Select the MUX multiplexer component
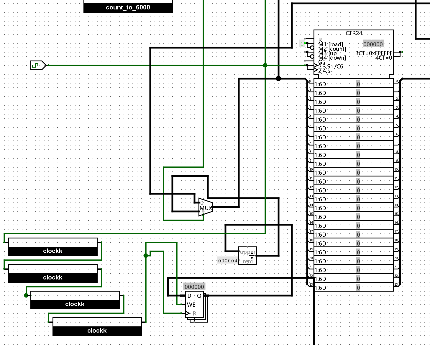Viewport: 430px width, 345px height. point(206,207)
